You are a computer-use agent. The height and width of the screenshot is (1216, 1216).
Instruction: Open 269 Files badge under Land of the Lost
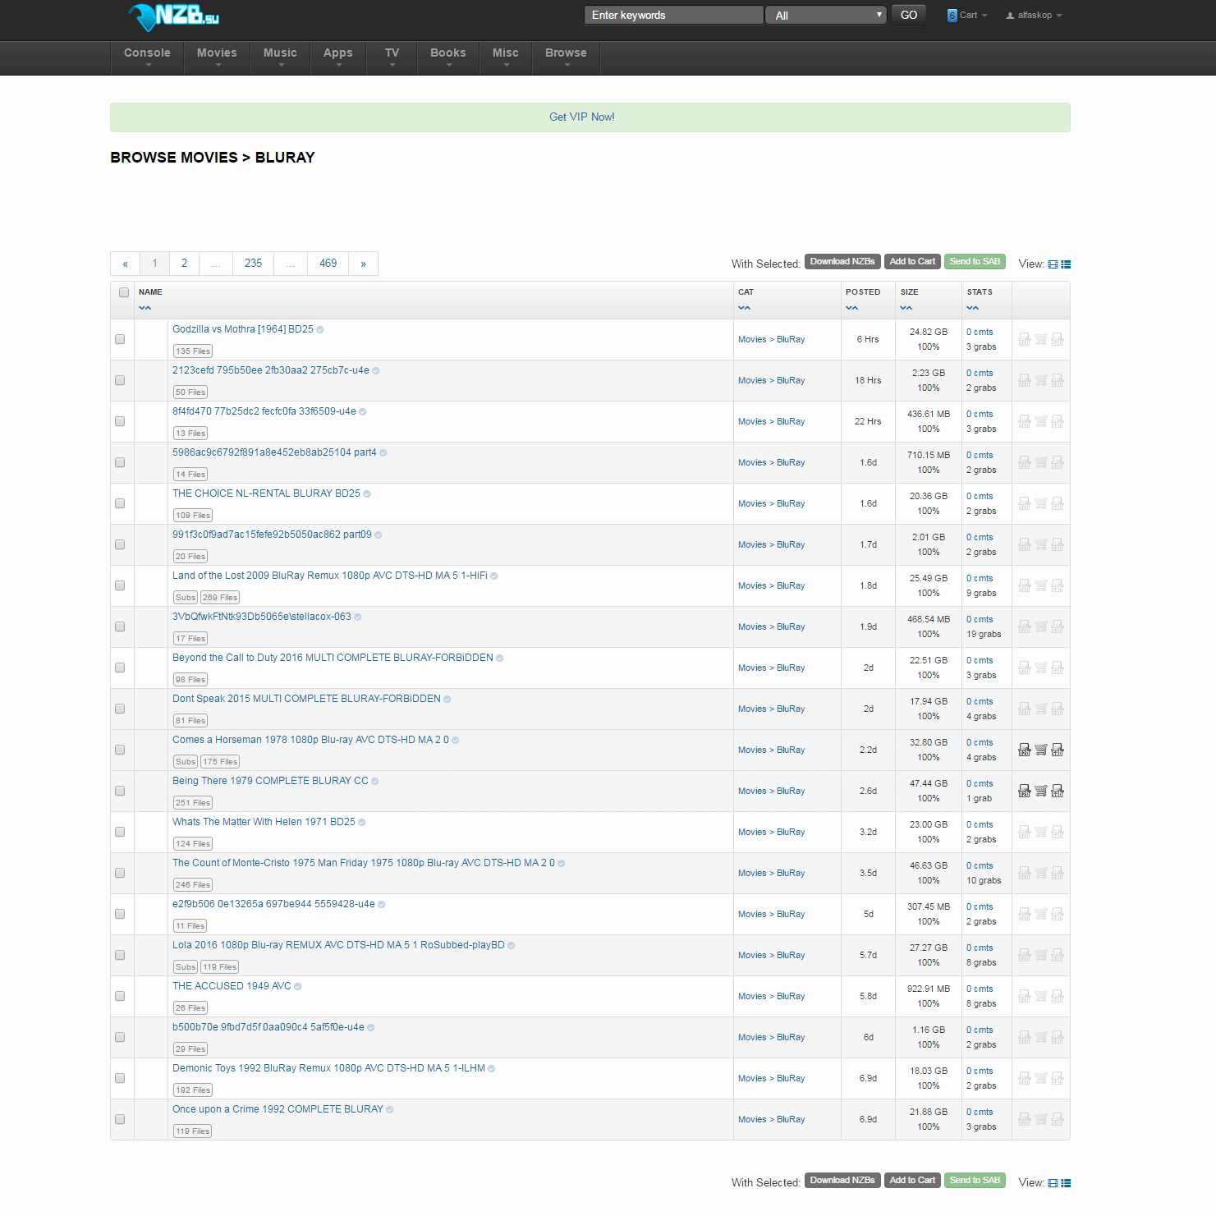220,598
